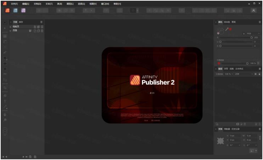Open the layer opacity 100 % dropdown
Image resolution: width=263 pixels, height=160 pixels.
[229, 74]
